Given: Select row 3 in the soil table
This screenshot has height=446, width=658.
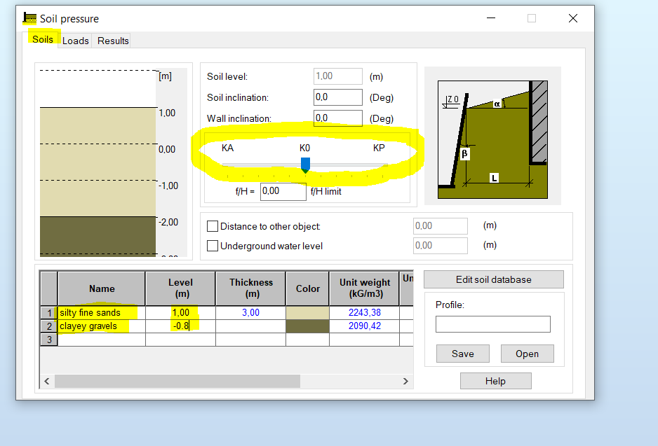Looking at the screenshot, I should click(x=48, y=339).
